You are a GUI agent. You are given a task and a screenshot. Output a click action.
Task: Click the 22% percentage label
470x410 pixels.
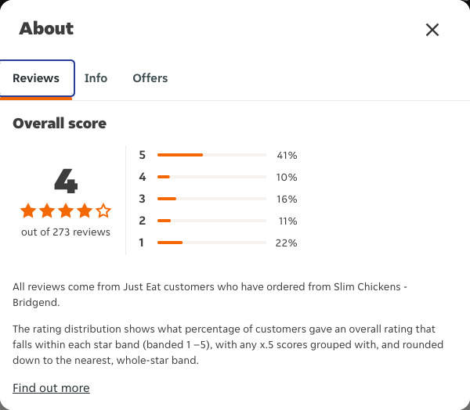pyautogui.click(x=286, y=243)
